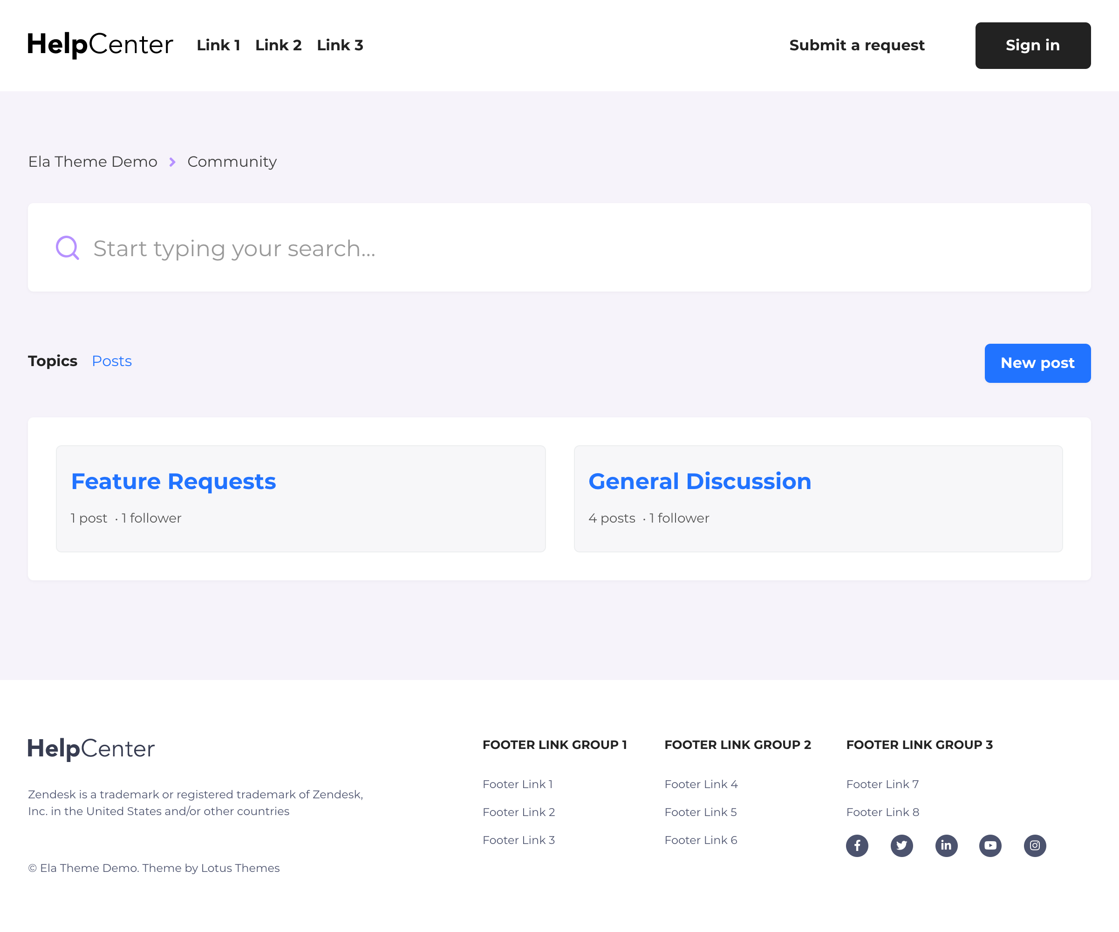
Task: Open the Feature Requests topic
Action: coord(174,482)
